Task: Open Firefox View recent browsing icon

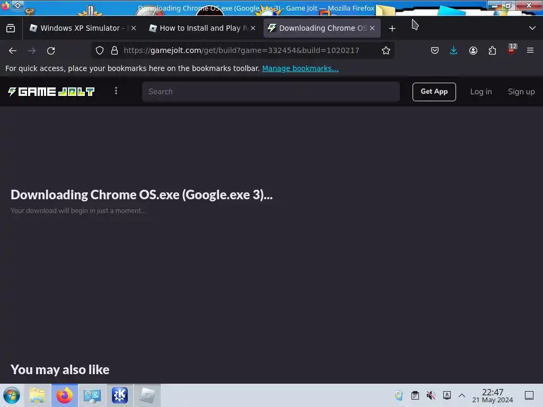Action: point(11,29)
